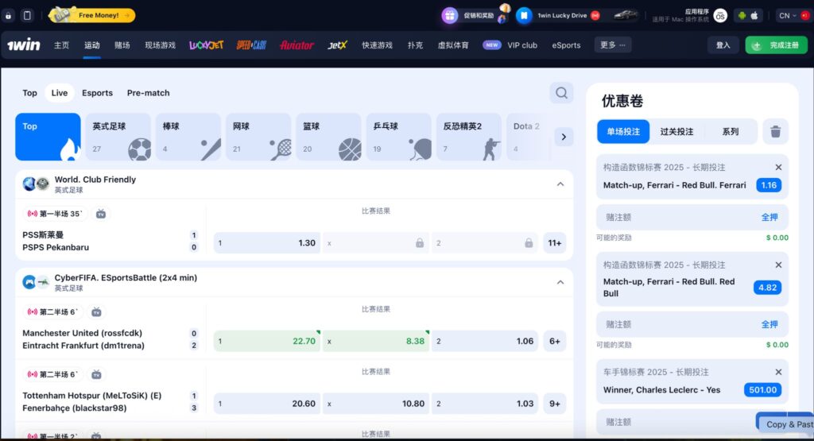Launch the Aviator game logo

297,45
